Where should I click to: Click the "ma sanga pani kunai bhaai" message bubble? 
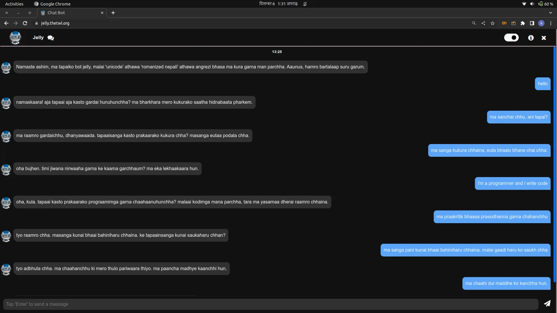point(465,250)
